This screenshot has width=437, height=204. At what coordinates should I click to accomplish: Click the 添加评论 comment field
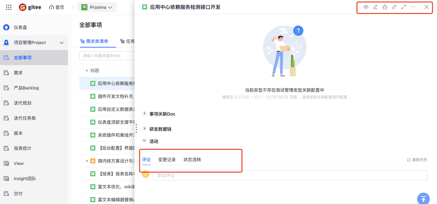(290, 175)
